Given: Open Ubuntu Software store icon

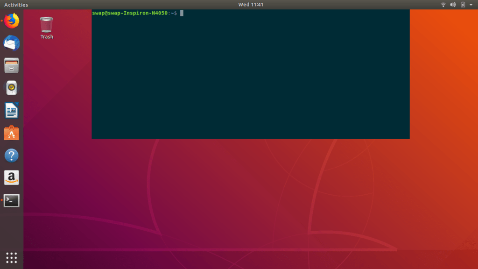Looking at the screenshot, I should click(12, 133).
